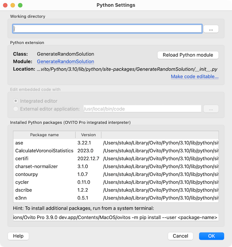Sort by Package name column header

click(44, 135)
